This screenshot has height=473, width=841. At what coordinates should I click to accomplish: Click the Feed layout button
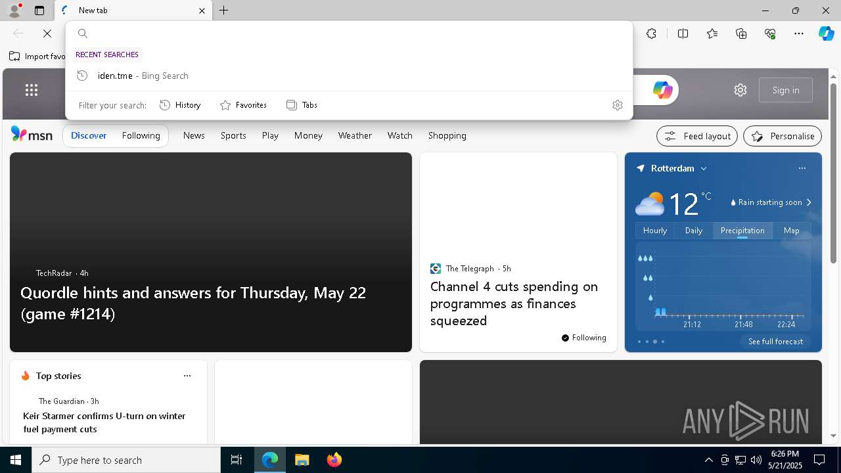(697, 136)
